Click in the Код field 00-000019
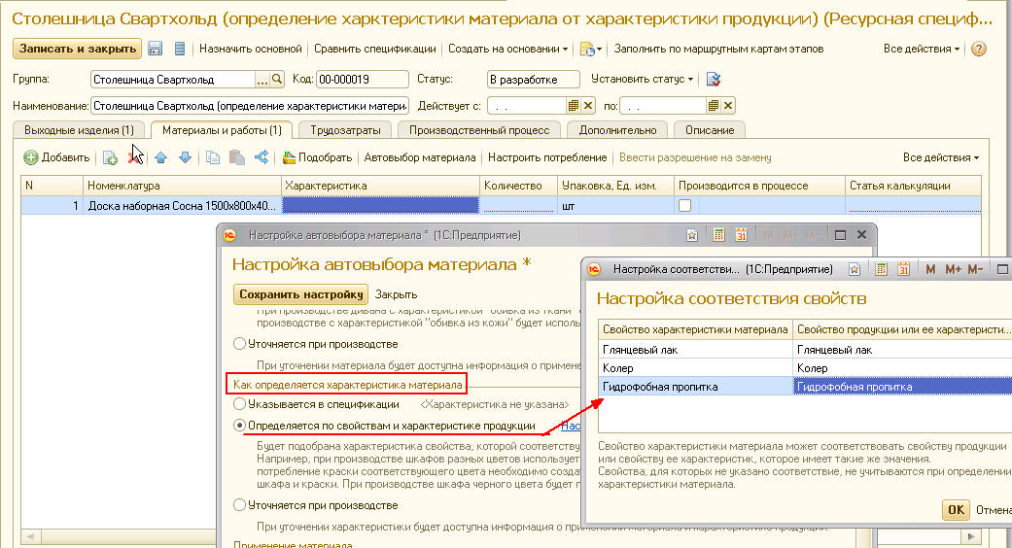This screenshot has width=1012, height=548. [362, 80]
